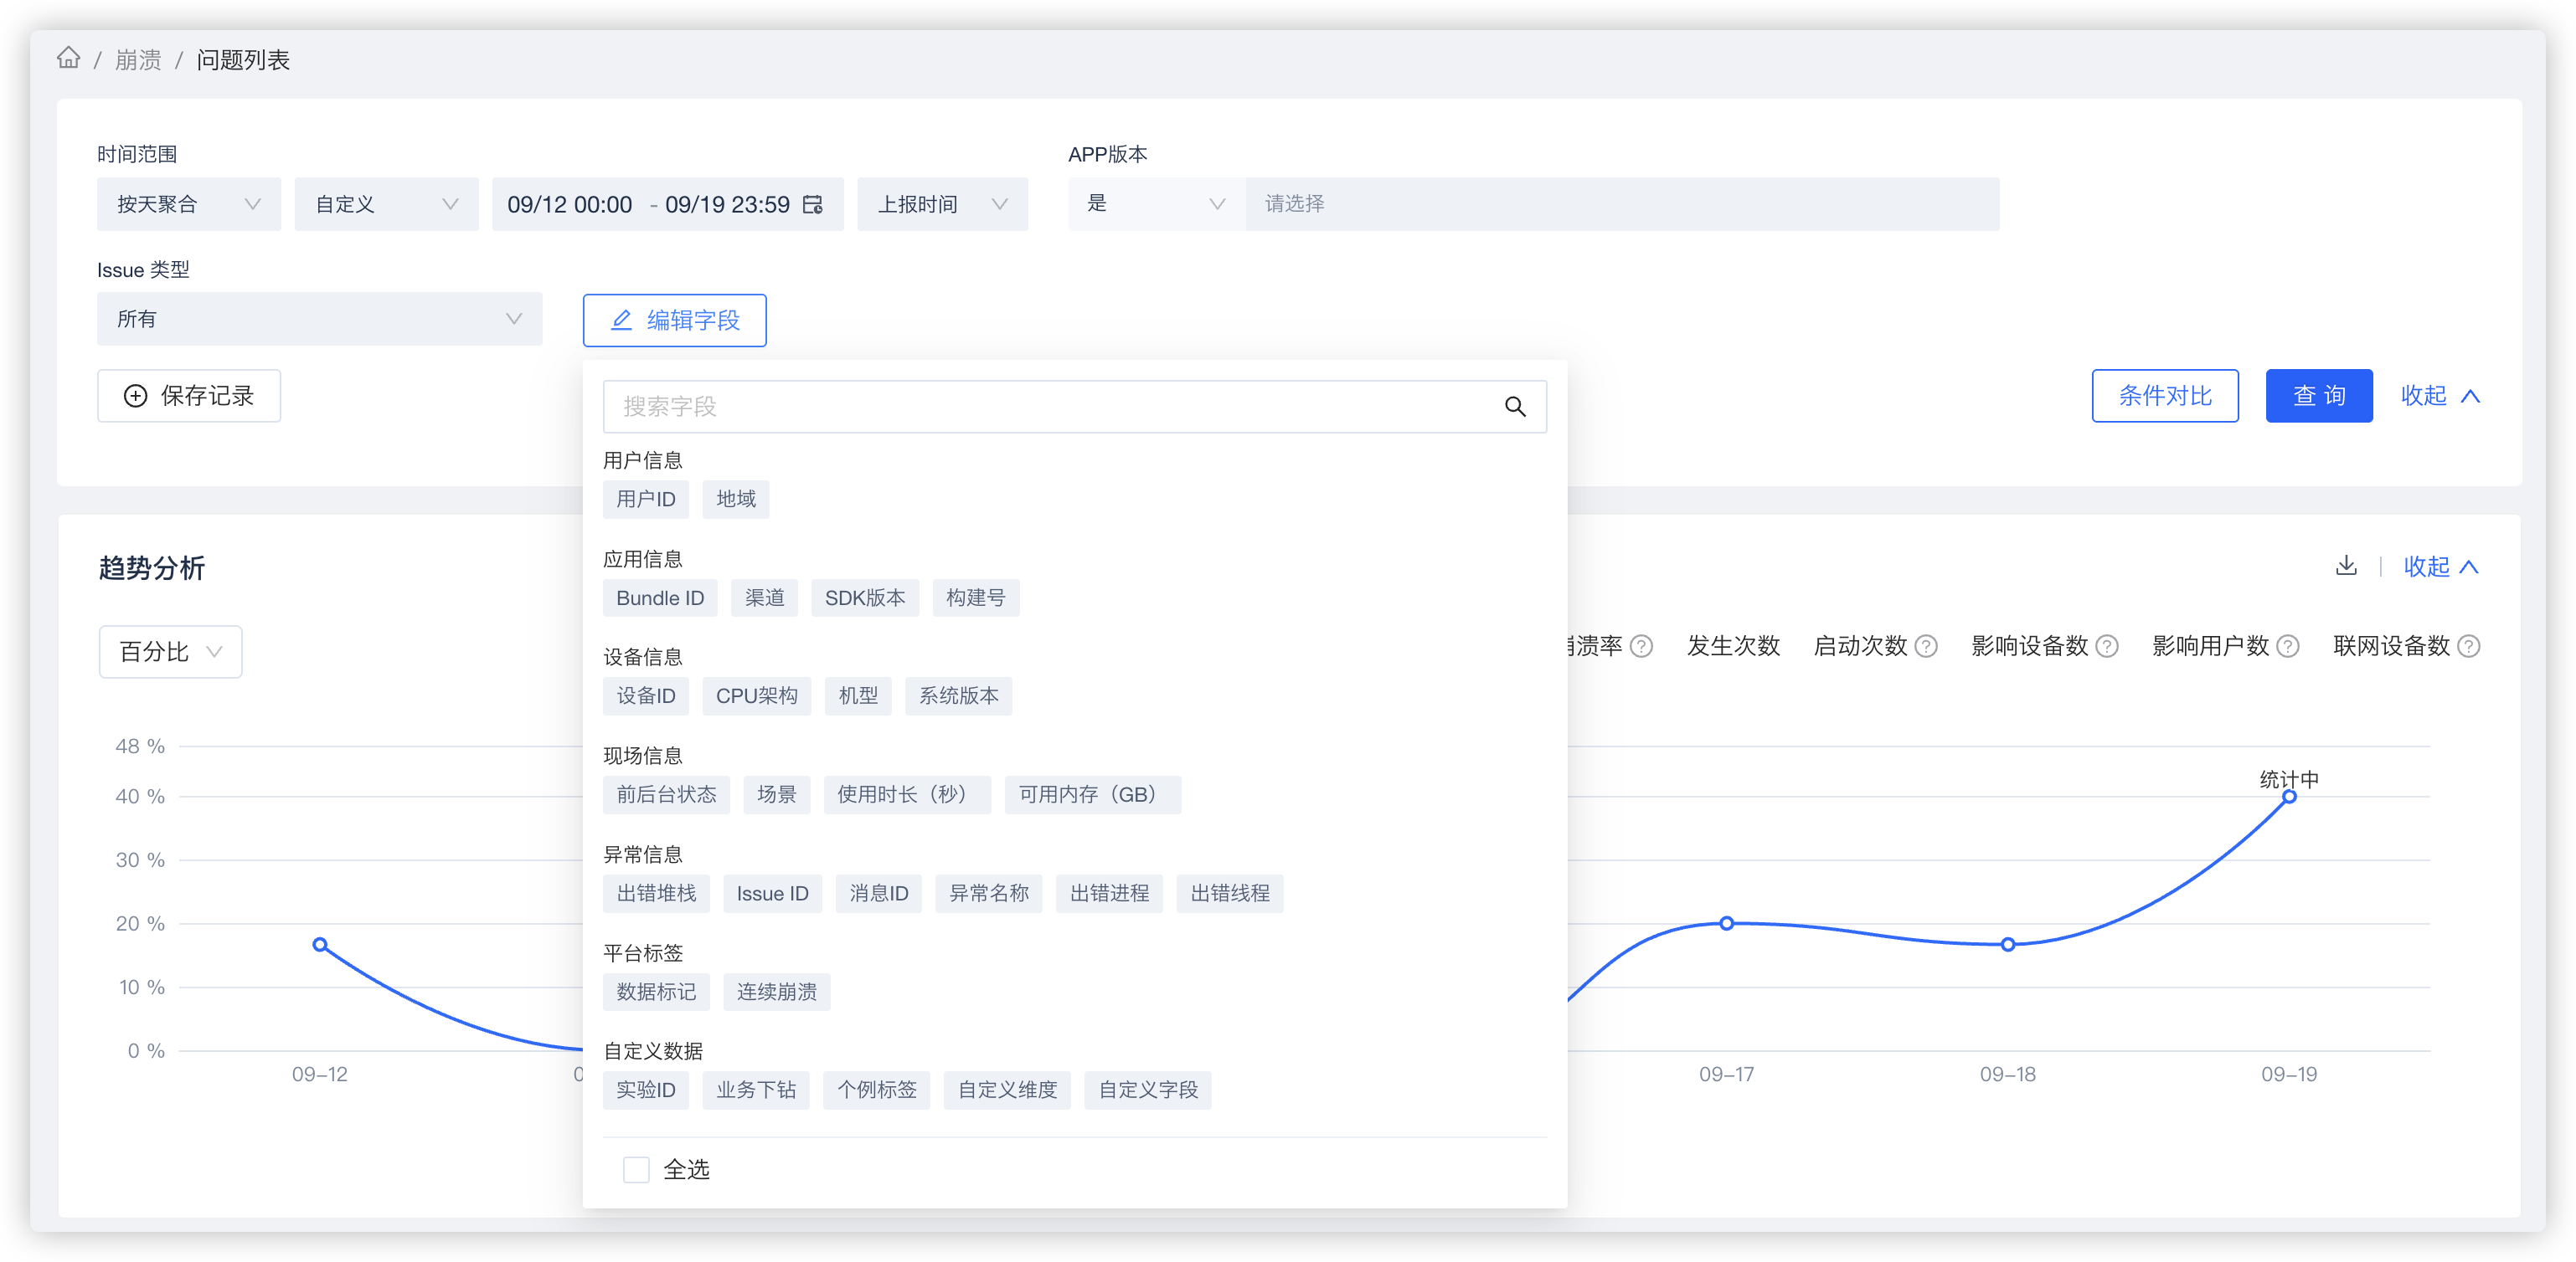Click the download icon in trend analysis
The height and width of the screenshot is (1262, 2576).
[x=2346, y=566]
